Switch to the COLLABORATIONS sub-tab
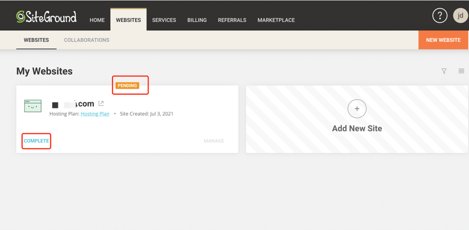The height and width of the screenshot is (230, 469). pos(87,40)
